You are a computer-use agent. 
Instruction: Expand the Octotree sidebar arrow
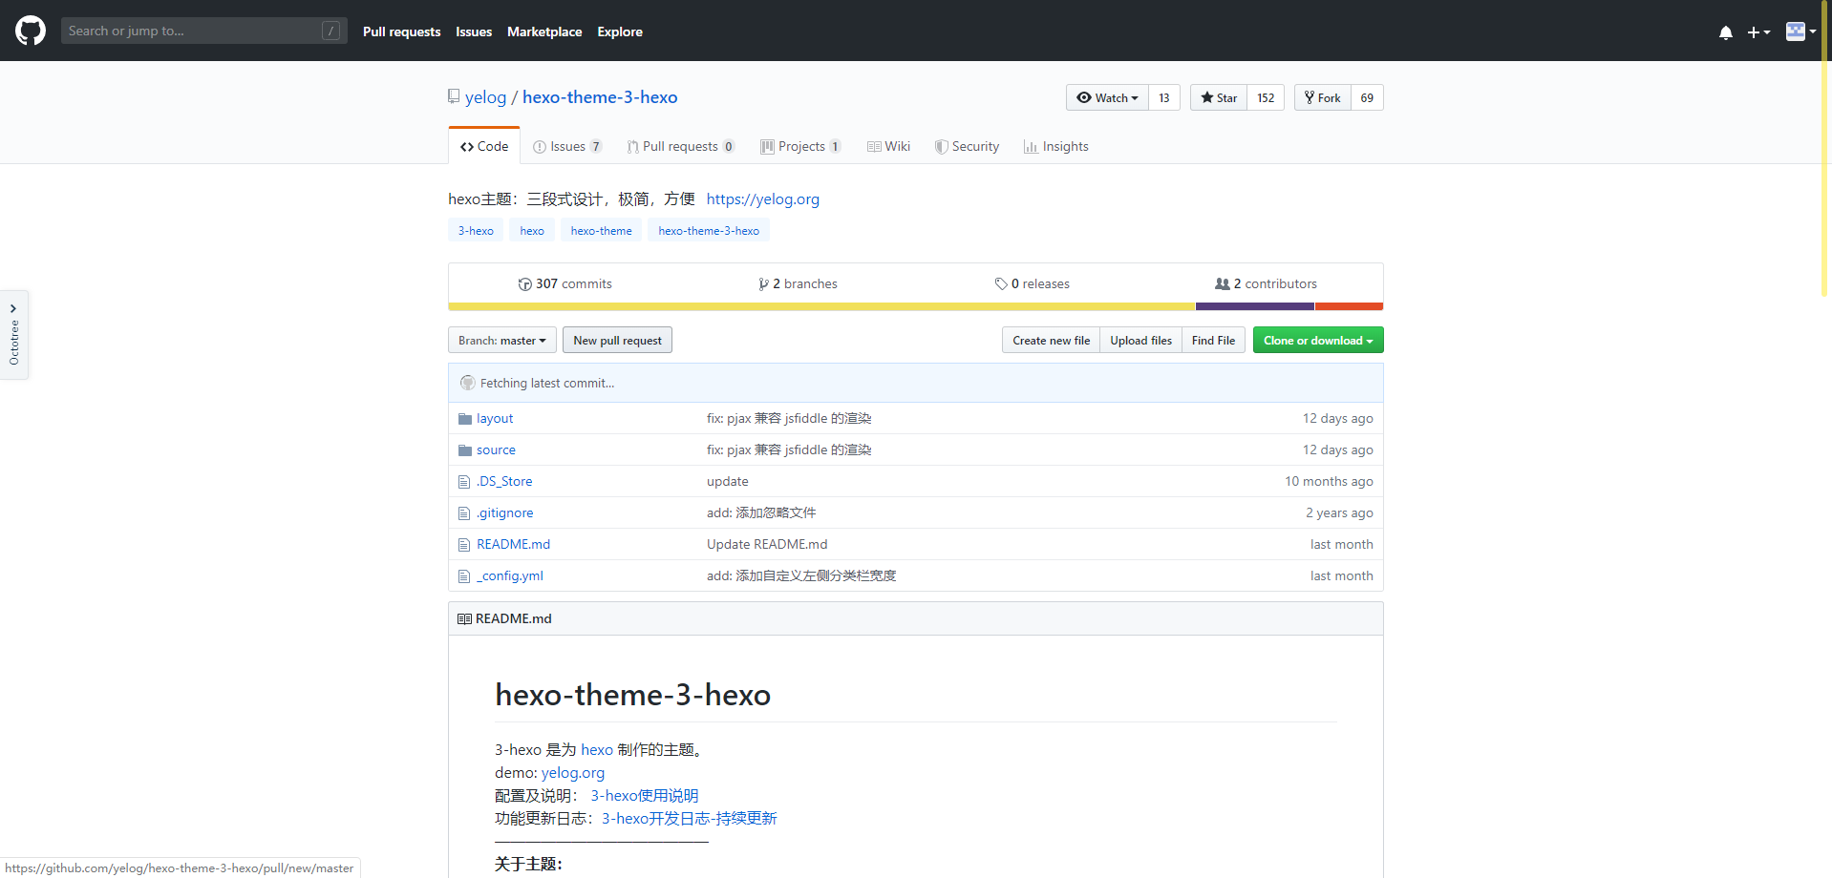click(x=13, y=308)
